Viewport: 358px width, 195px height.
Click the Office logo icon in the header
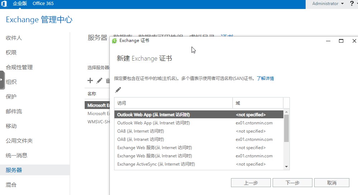[x=4, y=4]
